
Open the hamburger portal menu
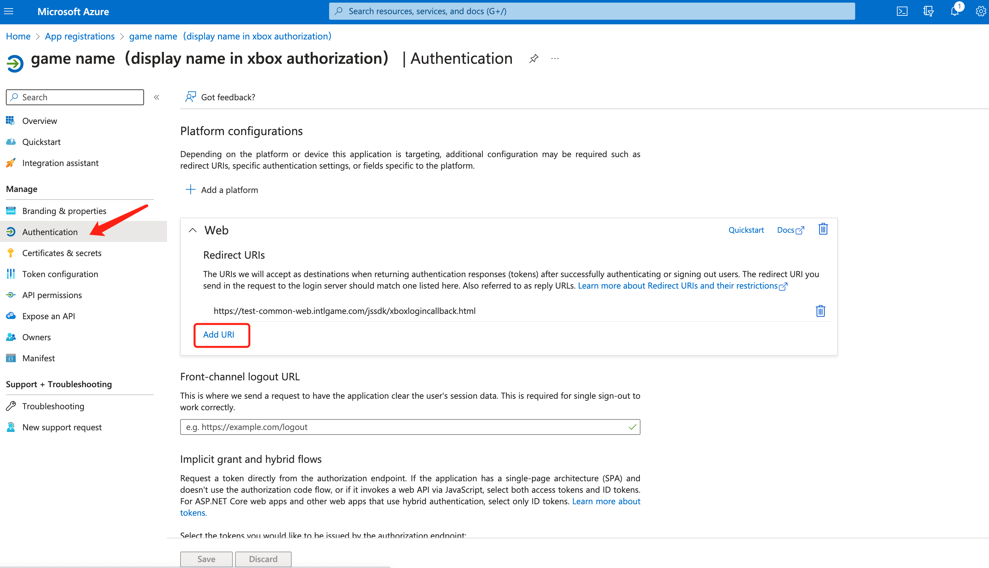tap(9, 11)
